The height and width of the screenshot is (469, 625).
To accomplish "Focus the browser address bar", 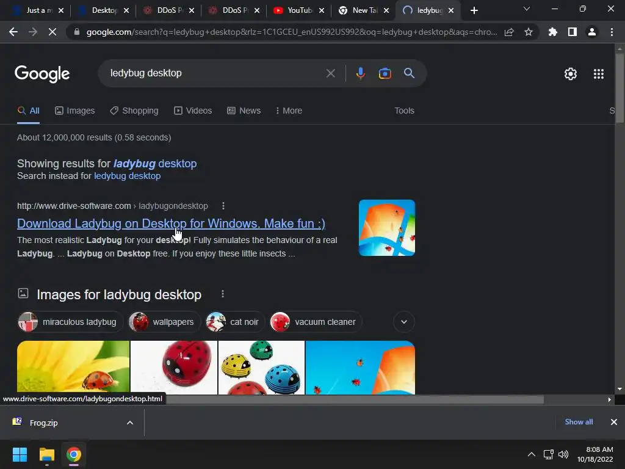I will 291,32.
